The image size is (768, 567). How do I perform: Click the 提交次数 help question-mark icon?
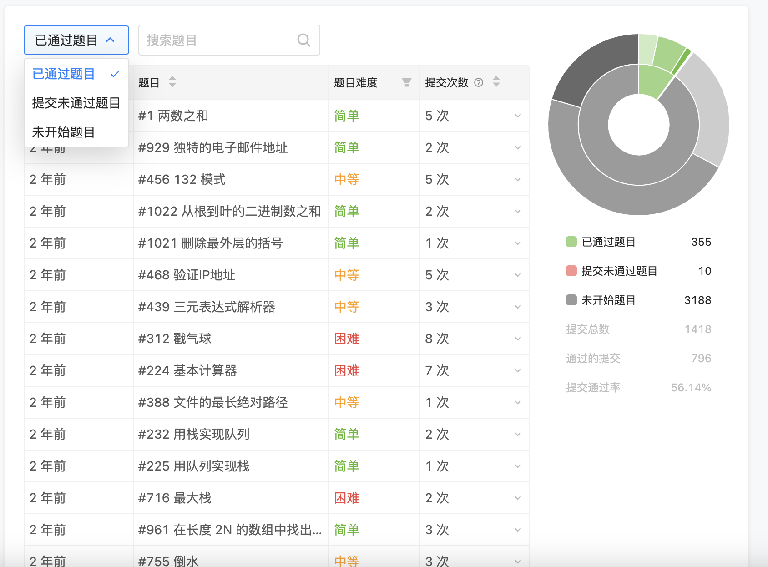click(479, 82)
